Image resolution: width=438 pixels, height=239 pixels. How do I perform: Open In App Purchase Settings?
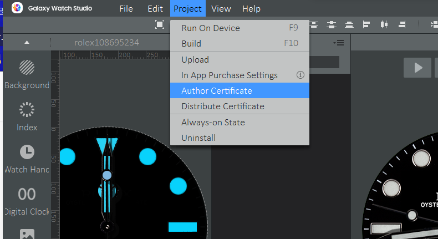[x=240, y=75]
